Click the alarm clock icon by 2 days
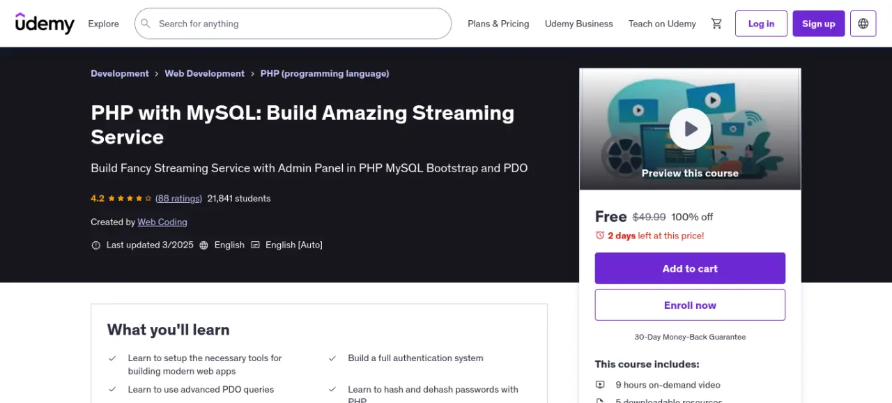Image resolution: width=892 pixels, height=403 pixels. point(600,236)
